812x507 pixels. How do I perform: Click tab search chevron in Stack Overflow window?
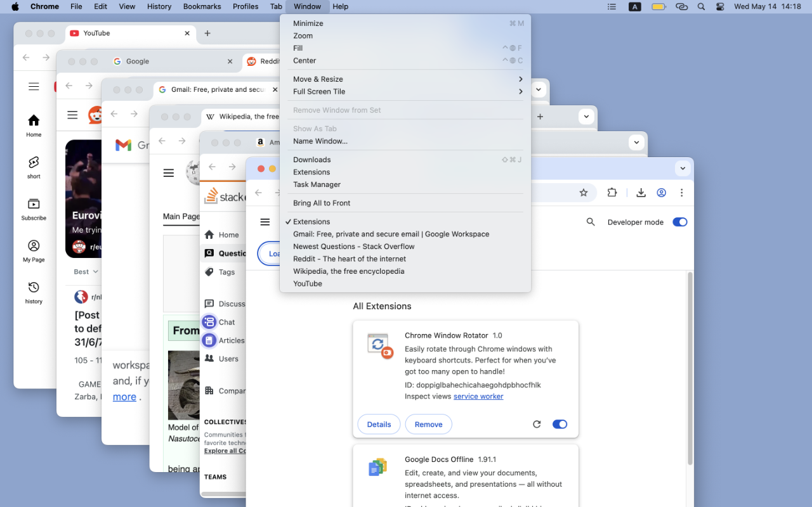click(x=636, y=143)
